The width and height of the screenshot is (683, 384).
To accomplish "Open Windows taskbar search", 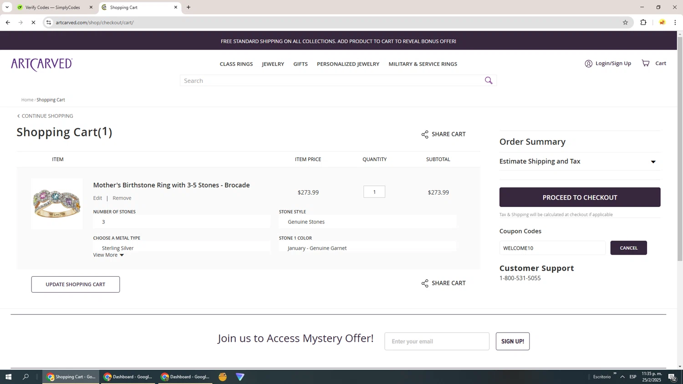I will [x=26, y=377].
